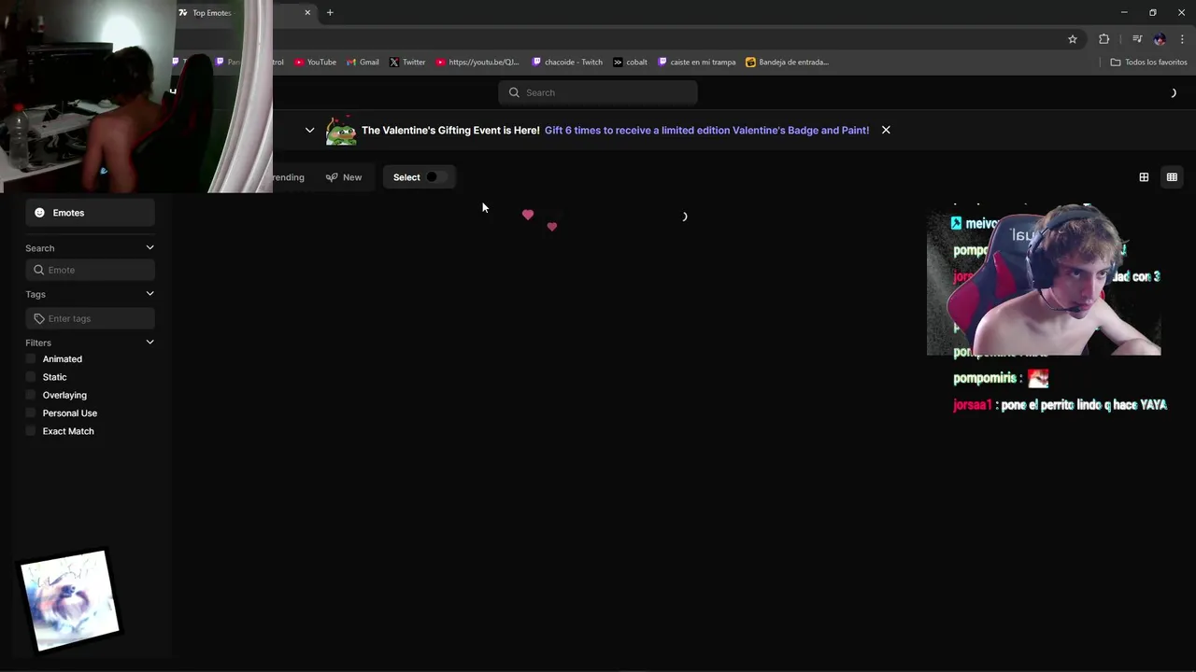1196x672 pixels.
Task: Switch to compact grid view
Action: click(x=1172, y=177)
